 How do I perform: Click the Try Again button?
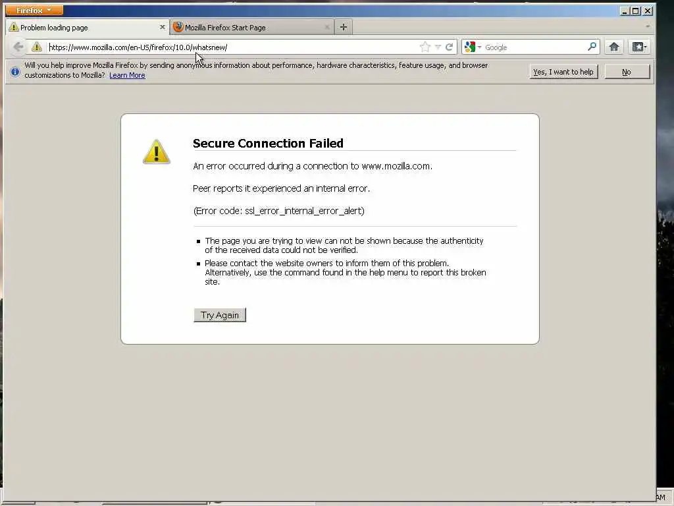tap(220, 315)
